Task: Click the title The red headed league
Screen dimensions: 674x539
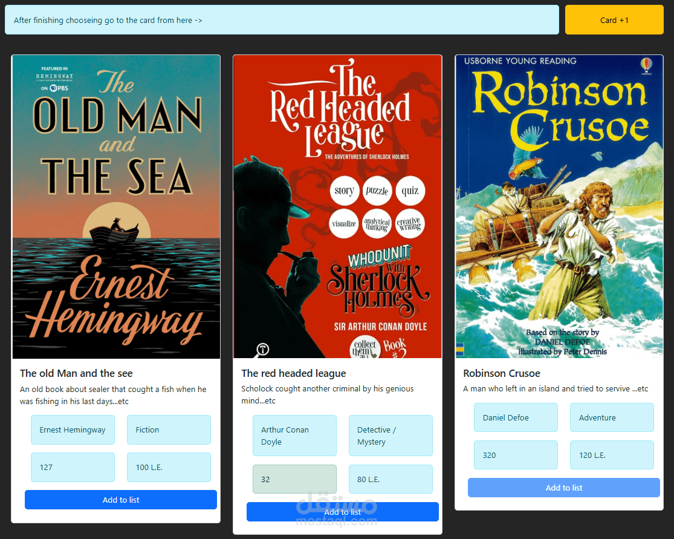Action: (x=294, y=373)
